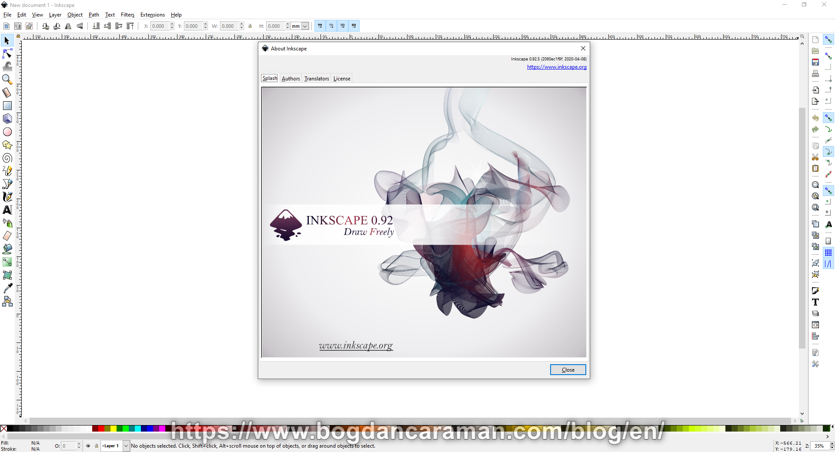Open the Text and Font dialog icon
The width and height of the screenshot is (835, 452).
point(815,302)
